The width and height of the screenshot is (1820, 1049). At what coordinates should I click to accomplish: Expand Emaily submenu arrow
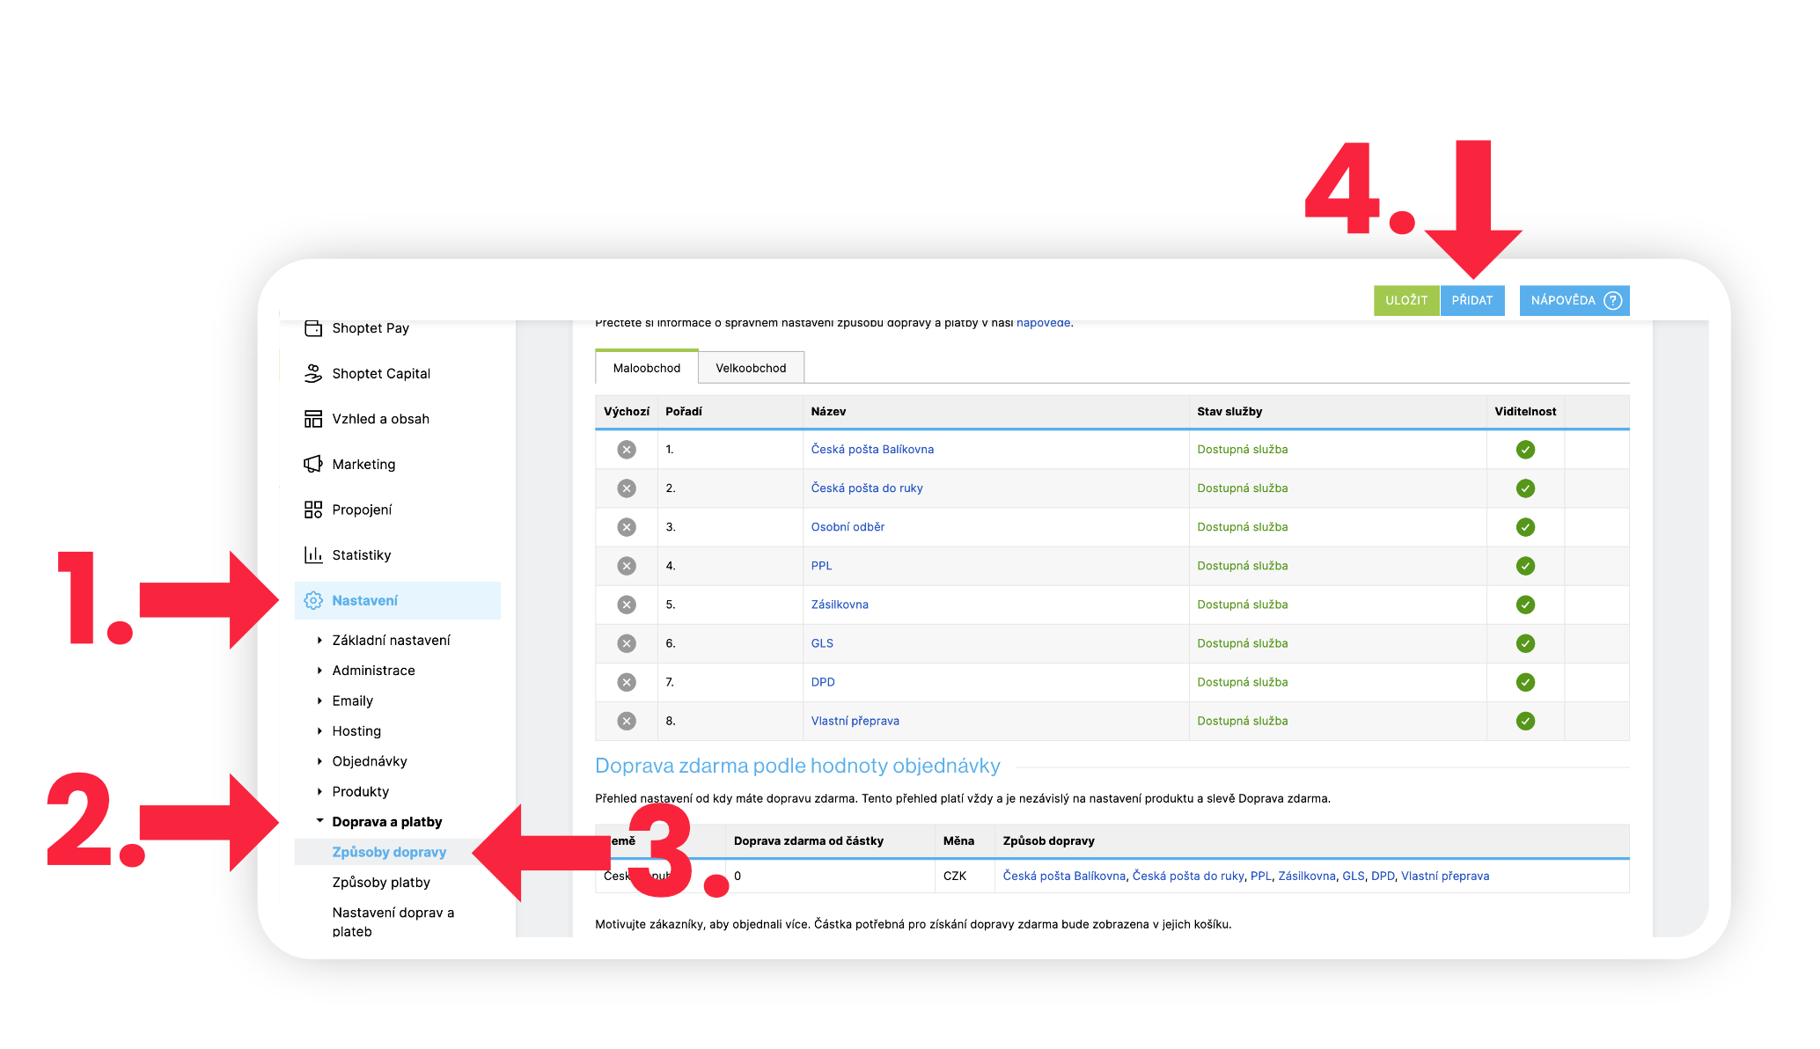point(319,701)
